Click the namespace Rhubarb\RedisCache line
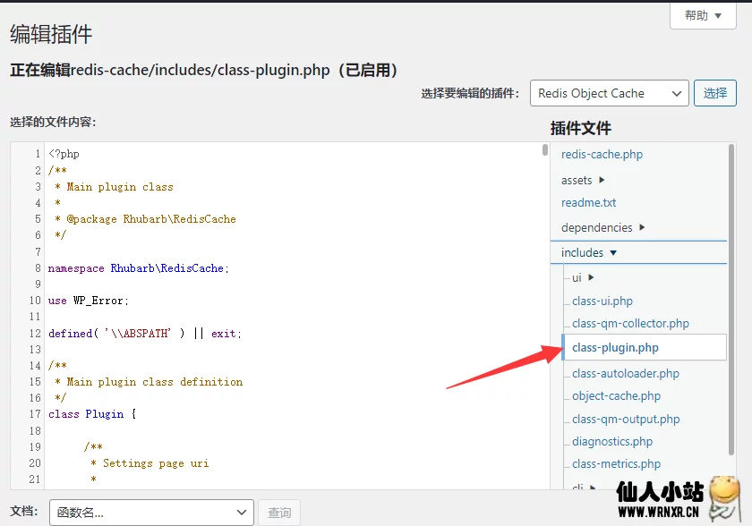 139,268
